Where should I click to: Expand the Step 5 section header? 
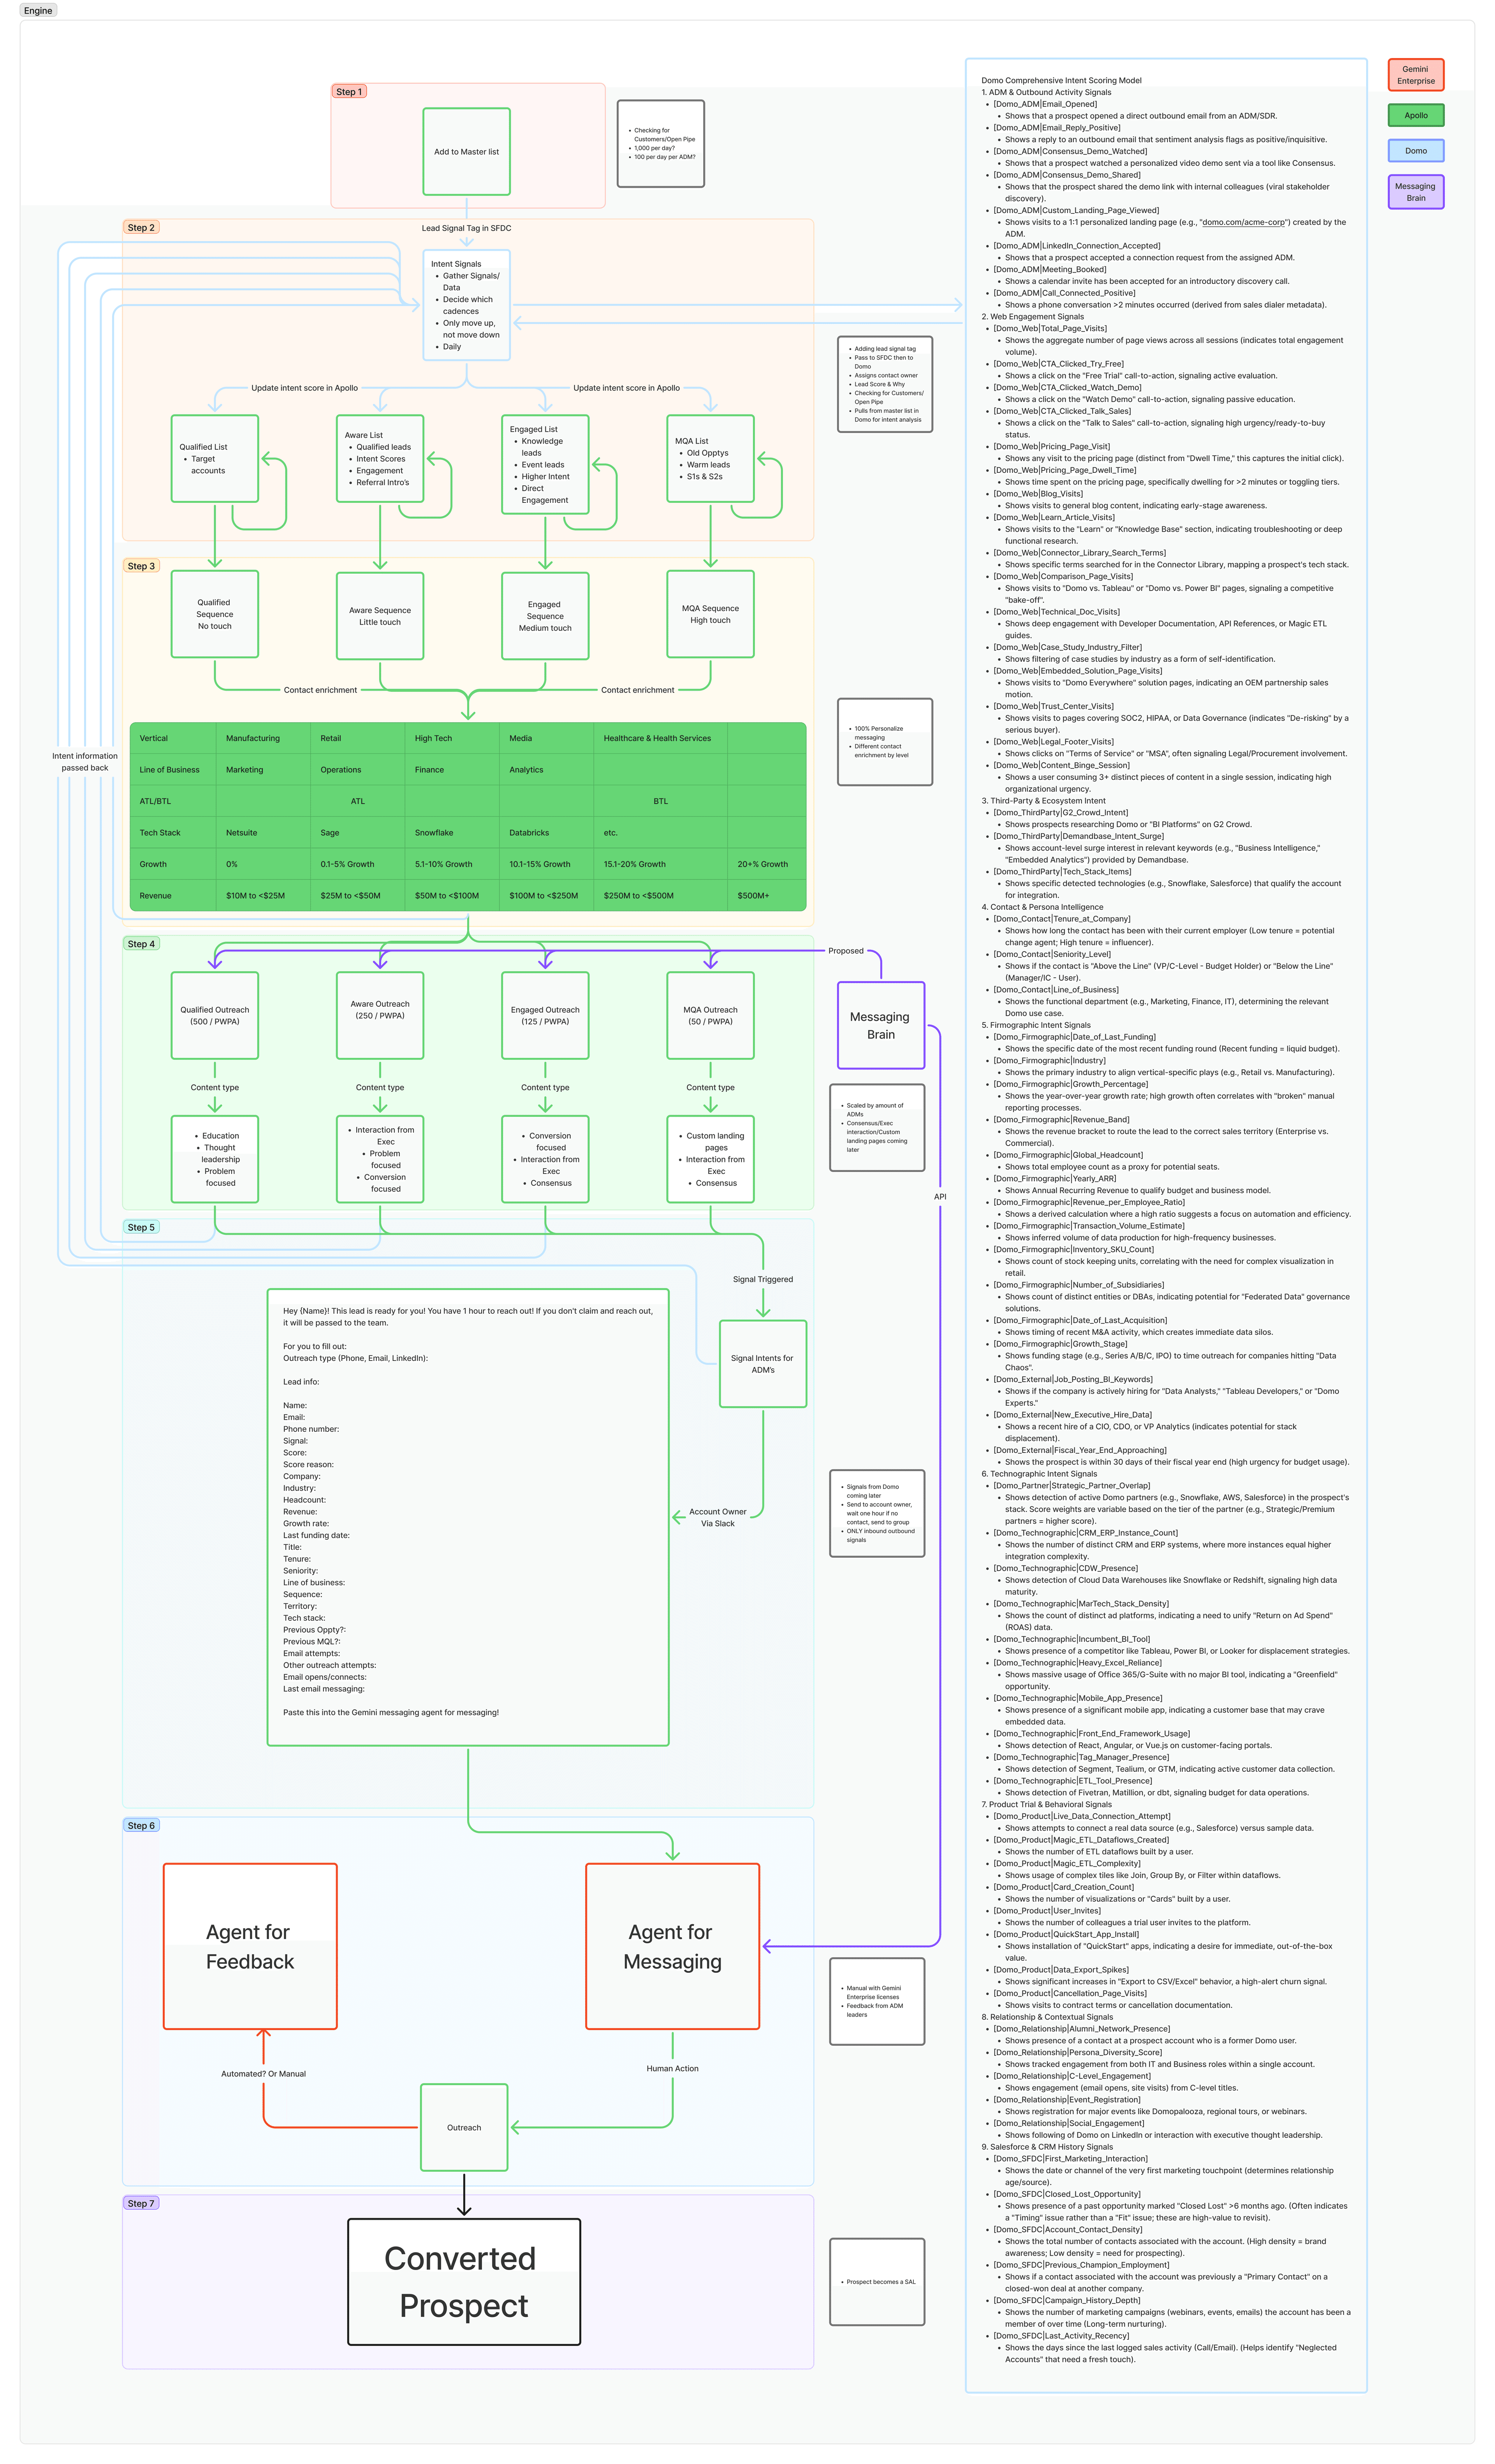click(x=141, y=1226)
